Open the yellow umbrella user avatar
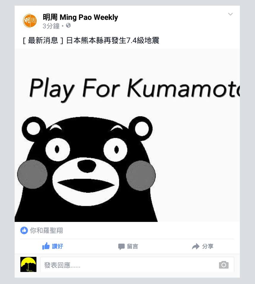This screenshot has width=255, height=284. pyautogui.click(x=28, y=264)
